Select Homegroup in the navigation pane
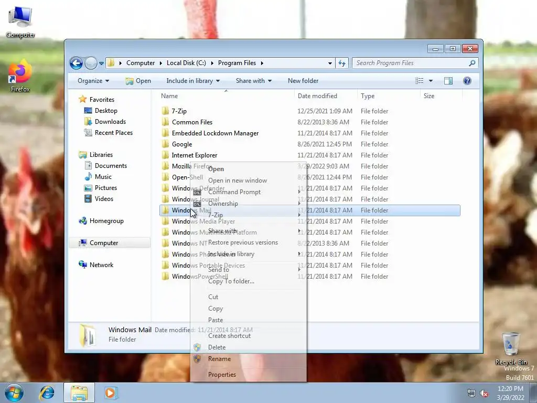 [106, 221]
